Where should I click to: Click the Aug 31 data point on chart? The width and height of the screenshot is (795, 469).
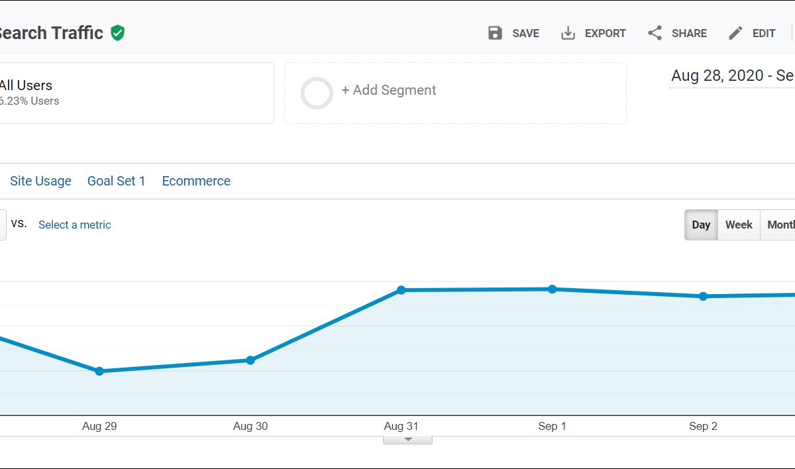coord(401,290)
